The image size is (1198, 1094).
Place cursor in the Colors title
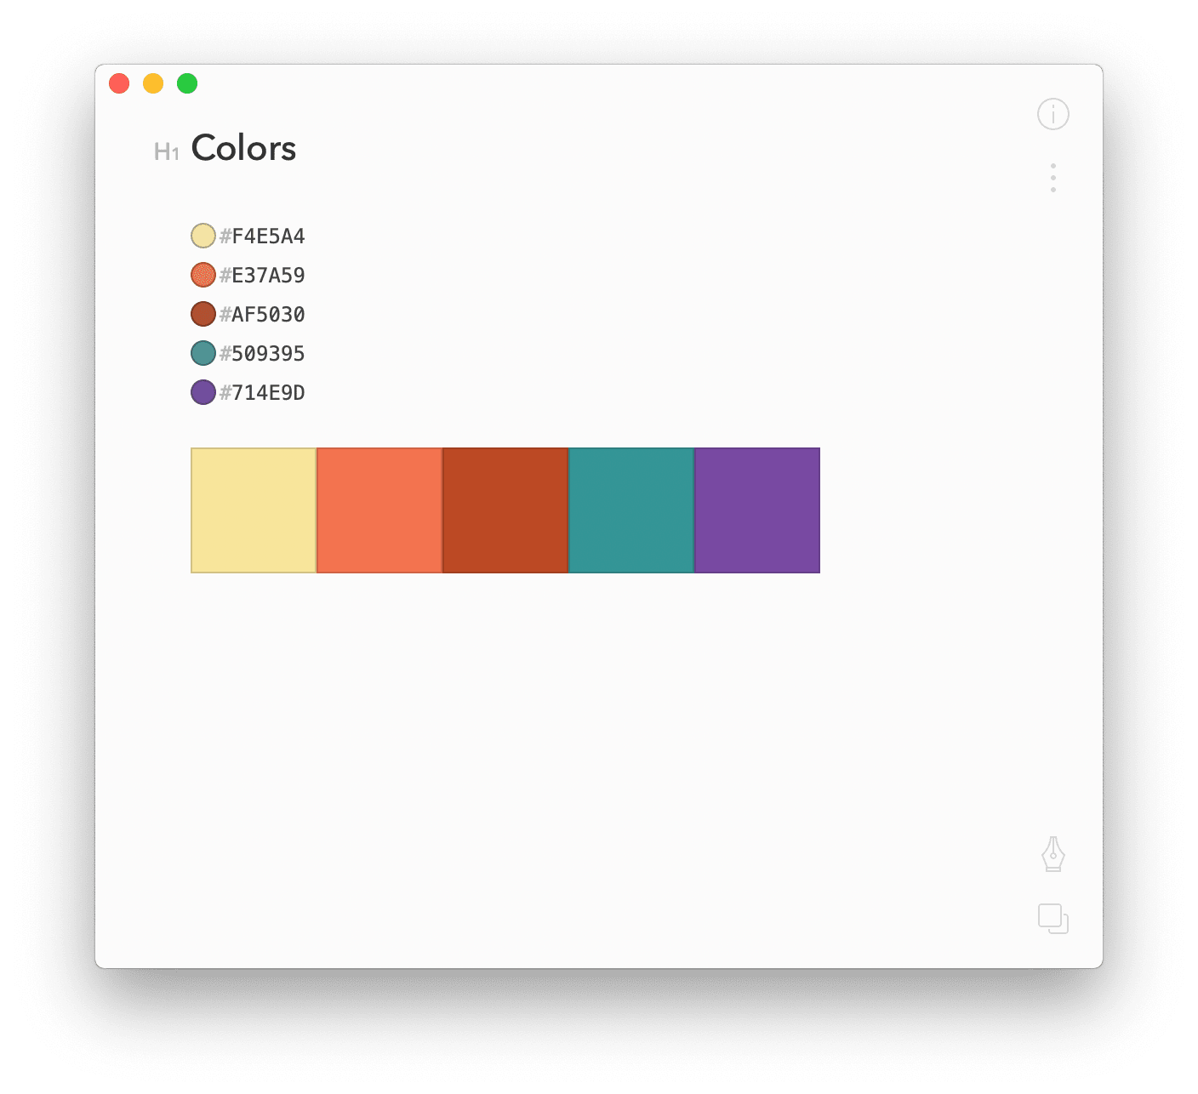[x=243, y=148]
